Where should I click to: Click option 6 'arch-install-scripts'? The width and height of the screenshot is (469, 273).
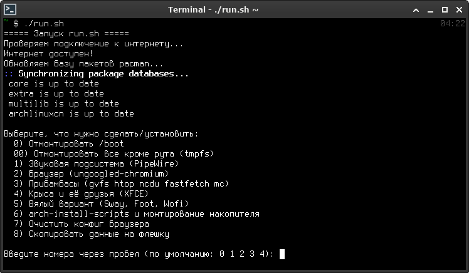(x=137, y=214)
